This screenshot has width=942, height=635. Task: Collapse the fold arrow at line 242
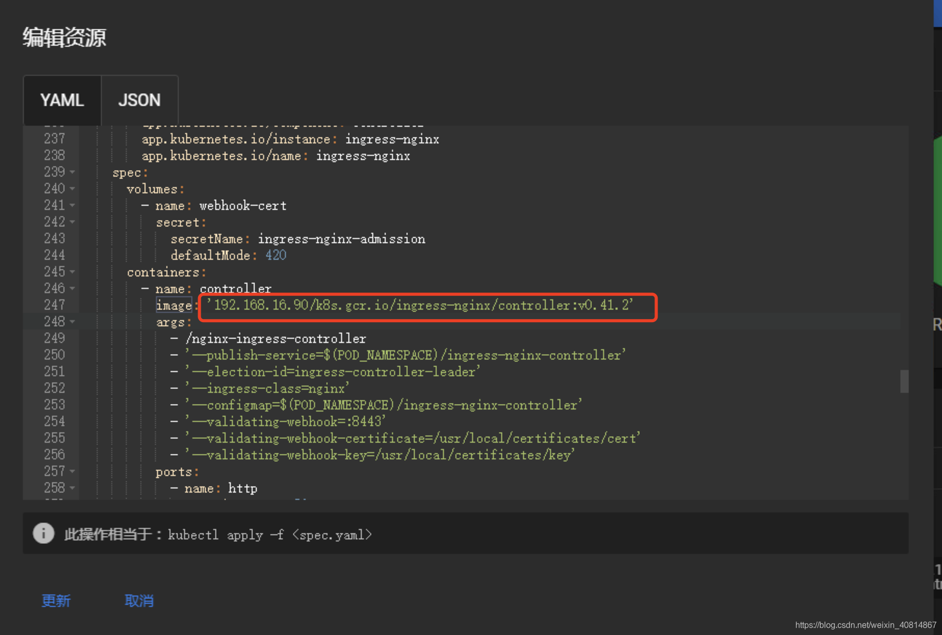[x=72, y=222]
